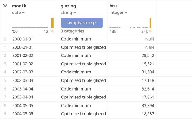Viewport: 192px width, 120px height.
Task: Collapse the column summaries chevron
Action: pos(5,6)
